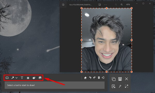This screenshot has width=155, height=93.
Task: Click the bottom-right selection handle
Action: [x=131, y=72]
